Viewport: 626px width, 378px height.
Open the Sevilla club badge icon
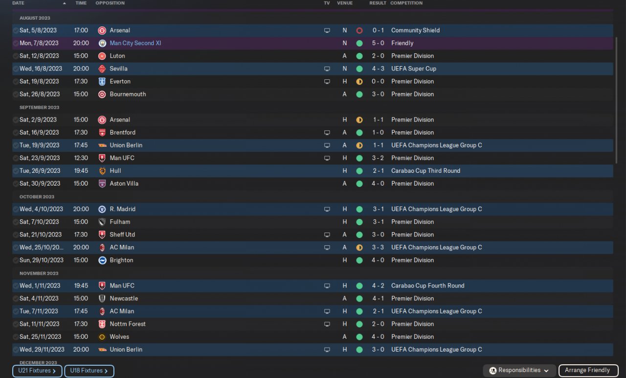pyautogui.click(x=102, y=69)
